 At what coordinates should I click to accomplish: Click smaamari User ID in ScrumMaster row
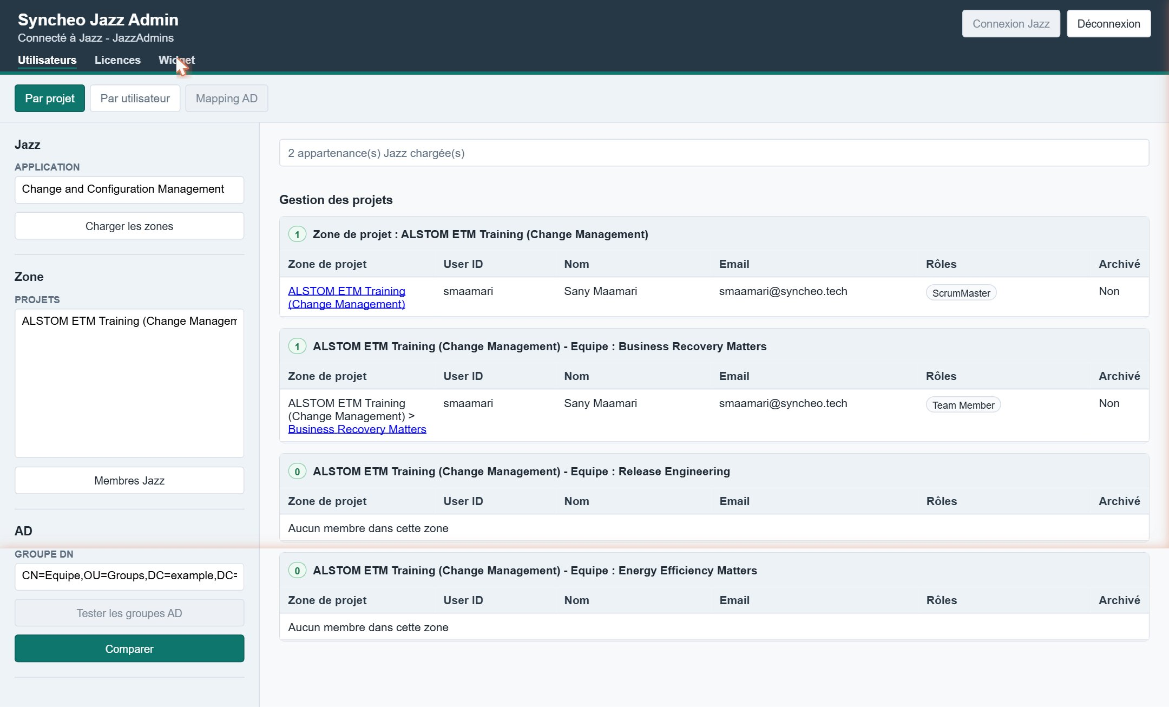(x=468, y=291)
